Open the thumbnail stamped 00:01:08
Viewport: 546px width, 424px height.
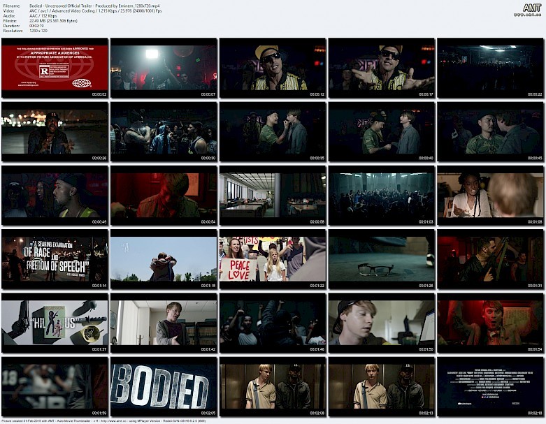point(491,196)
